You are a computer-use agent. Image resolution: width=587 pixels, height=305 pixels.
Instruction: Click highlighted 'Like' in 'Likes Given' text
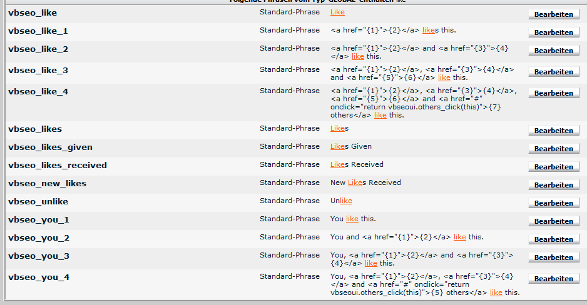[337, 146]
